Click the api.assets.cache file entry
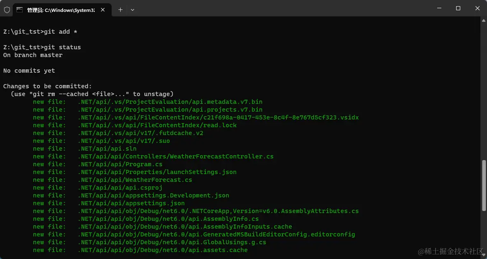 (x=163, y=250)
